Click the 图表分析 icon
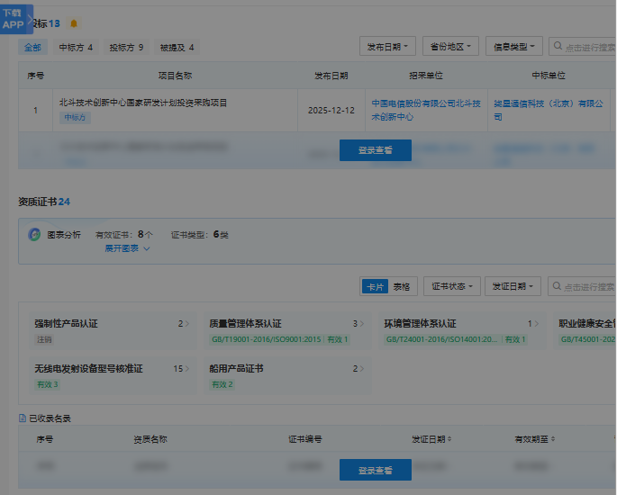This screenshot has height=495, width=617. pos(34,235)
